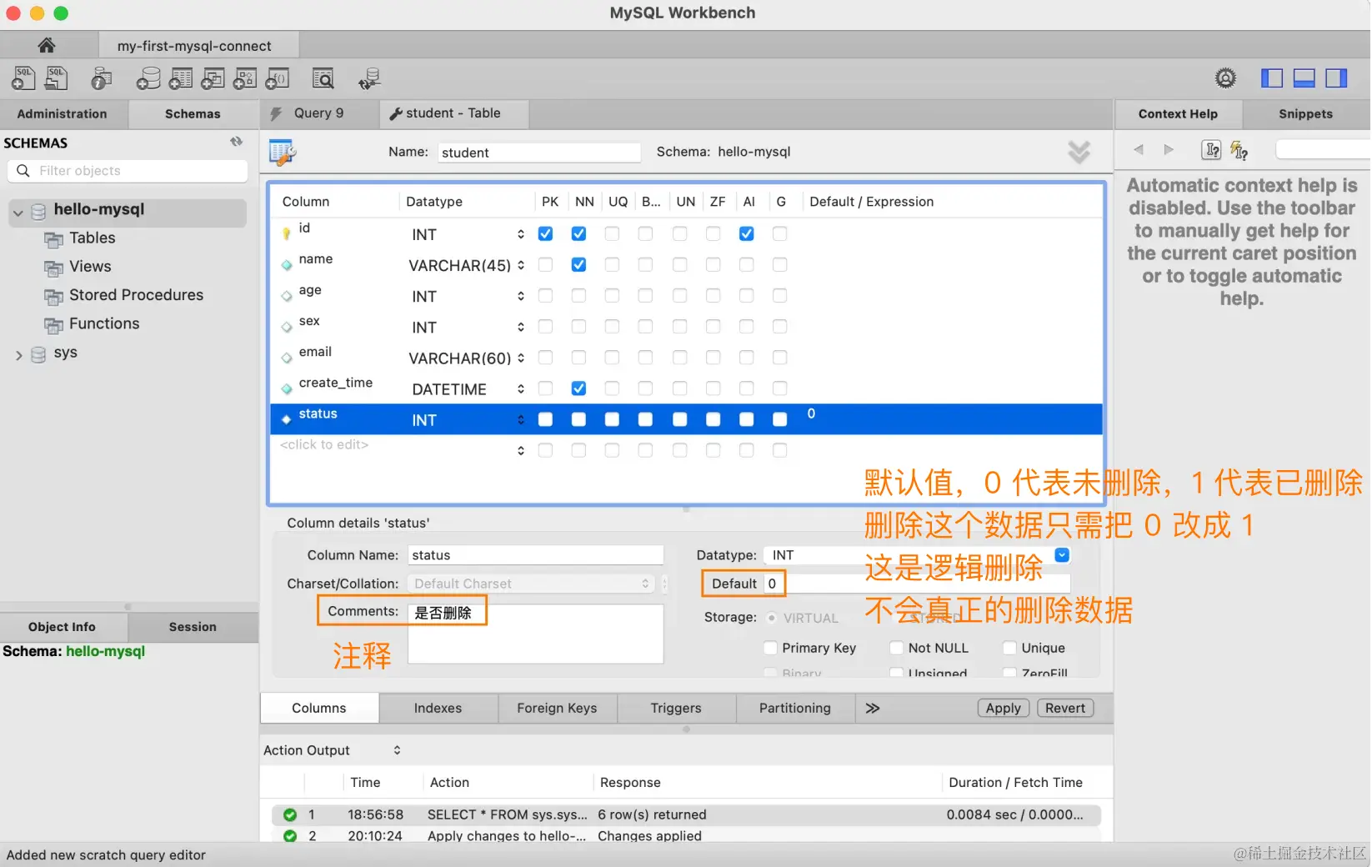Collapse the hello-mysql schema tree
Viewport: 1372px width, 867px height.
[18, 213]
